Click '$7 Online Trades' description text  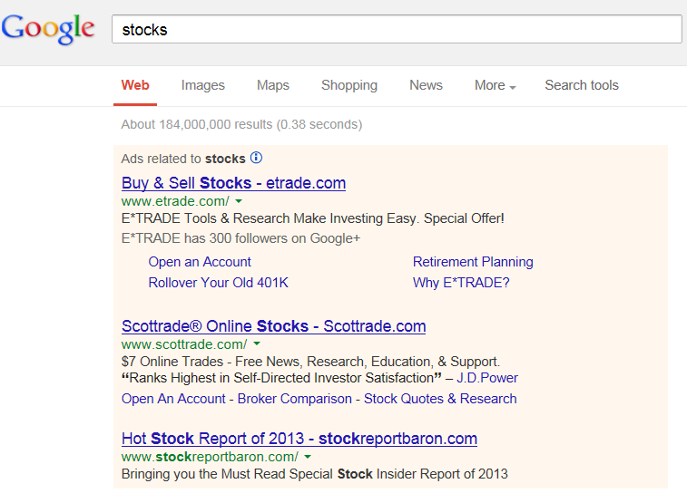point(310,362)
